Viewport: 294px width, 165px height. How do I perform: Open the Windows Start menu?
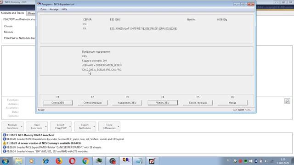(x=5, y=161)
